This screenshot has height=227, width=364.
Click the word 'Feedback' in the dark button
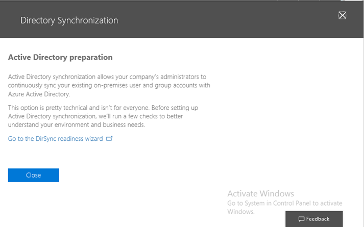318,219
